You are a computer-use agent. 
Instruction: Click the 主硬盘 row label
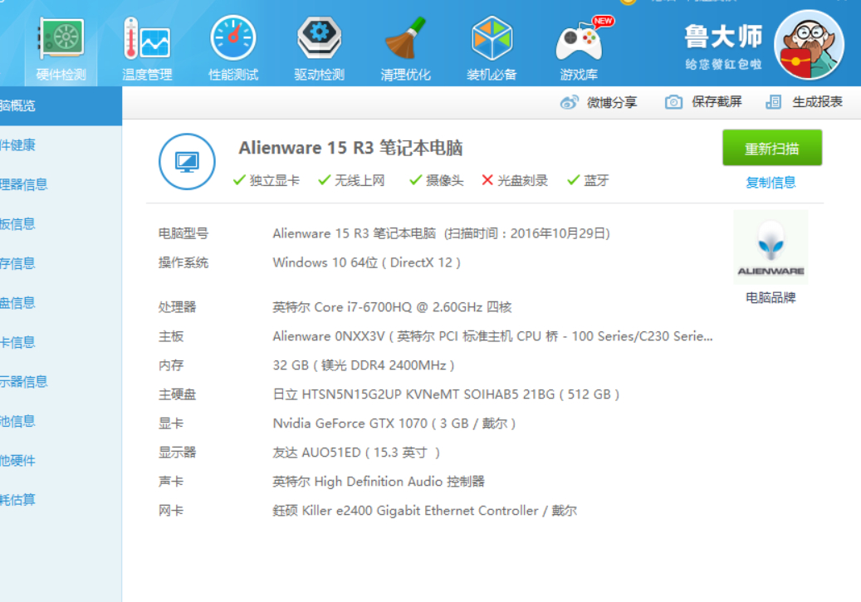(178, 394)
